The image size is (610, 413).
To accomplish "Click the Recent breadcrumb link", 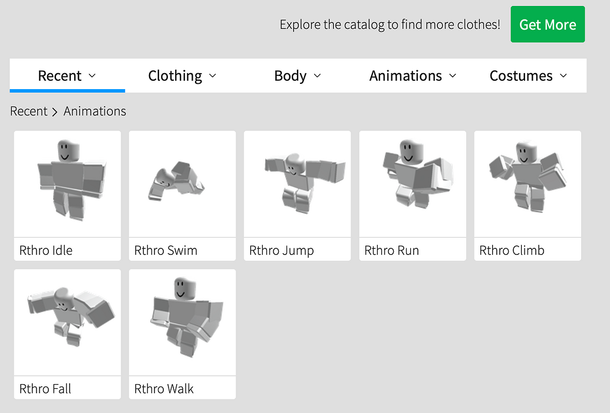I will pos(28,111).
